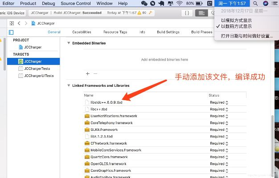Collapse the Embedded Binaries section
Viewport: 279px width, 178px height.
click(68, 43)
